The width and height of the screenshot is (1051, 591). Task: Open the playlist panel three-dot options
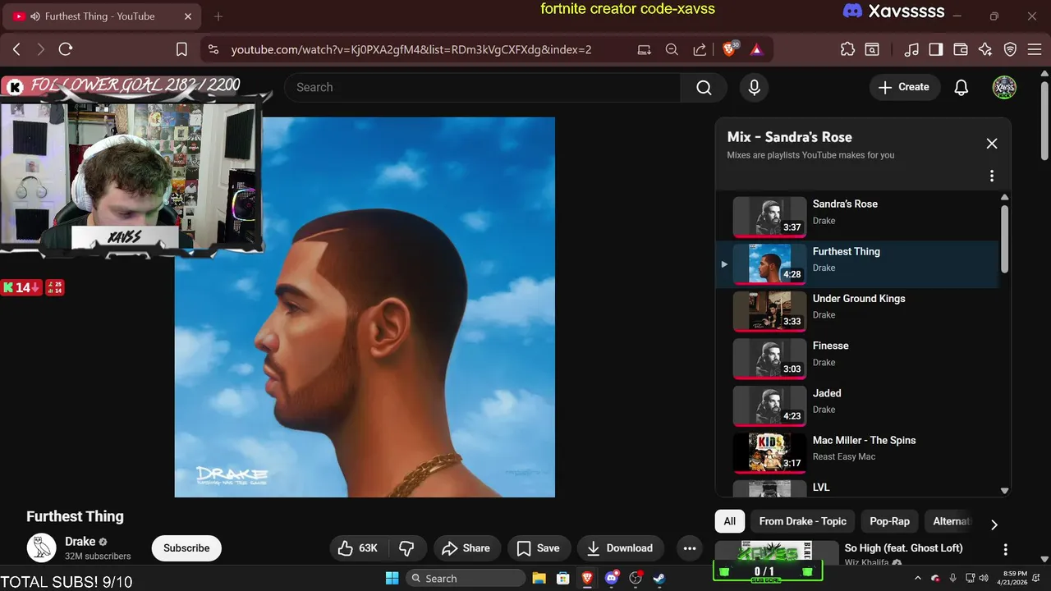coord(992,176)
